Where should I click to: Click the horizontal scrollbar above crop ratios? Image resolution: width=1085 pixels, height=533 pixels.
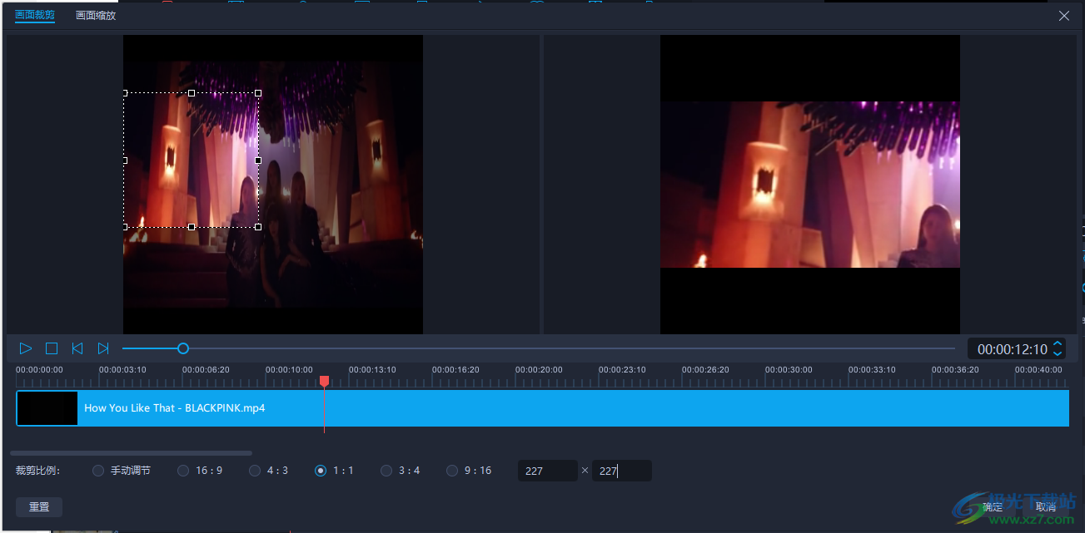(131, 453)
